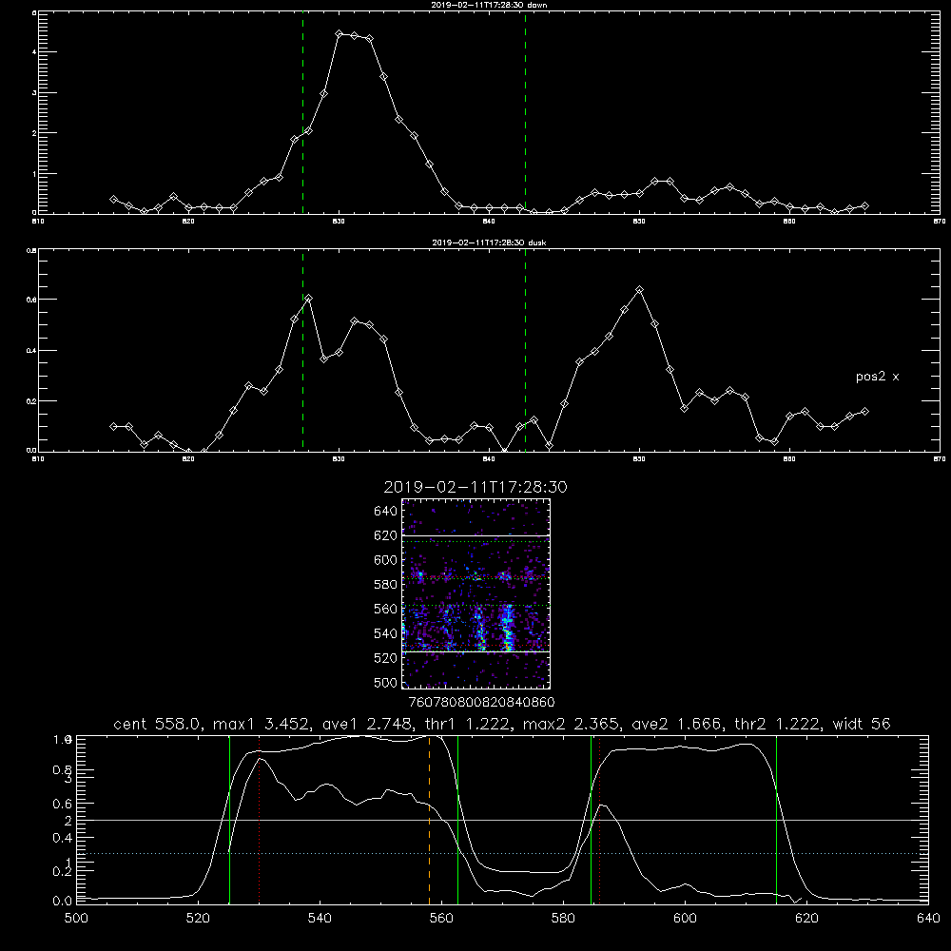951x951 pixels.
Task: Click spectrogram y-axis label 580
Action: [386, 585]
